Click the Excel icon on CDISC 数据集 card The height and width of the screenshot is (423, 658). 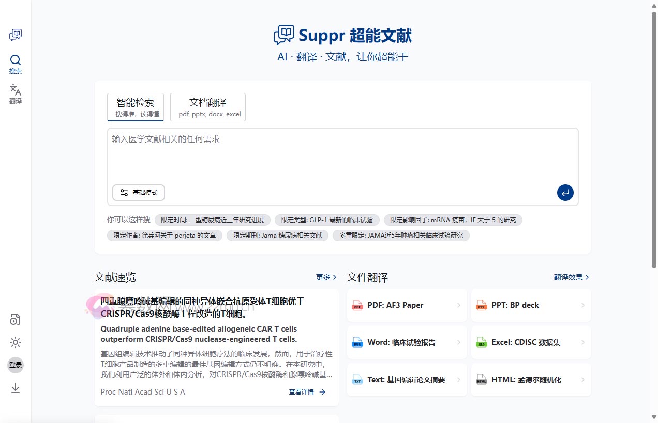coord(481,342)
